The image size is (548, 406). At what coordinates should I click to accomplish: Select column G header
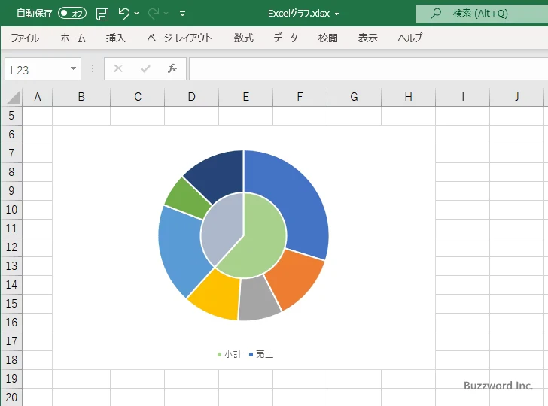[354, 97]
